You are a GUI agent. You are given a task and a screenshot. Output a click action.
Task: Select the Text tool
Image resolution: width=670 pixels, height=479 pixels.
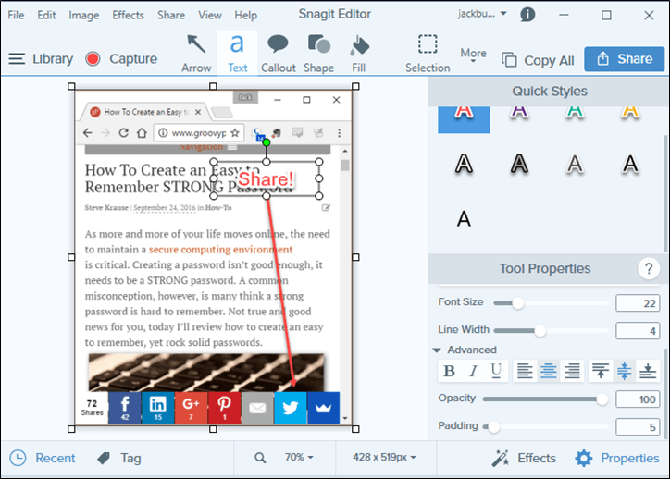pos(237,54)
